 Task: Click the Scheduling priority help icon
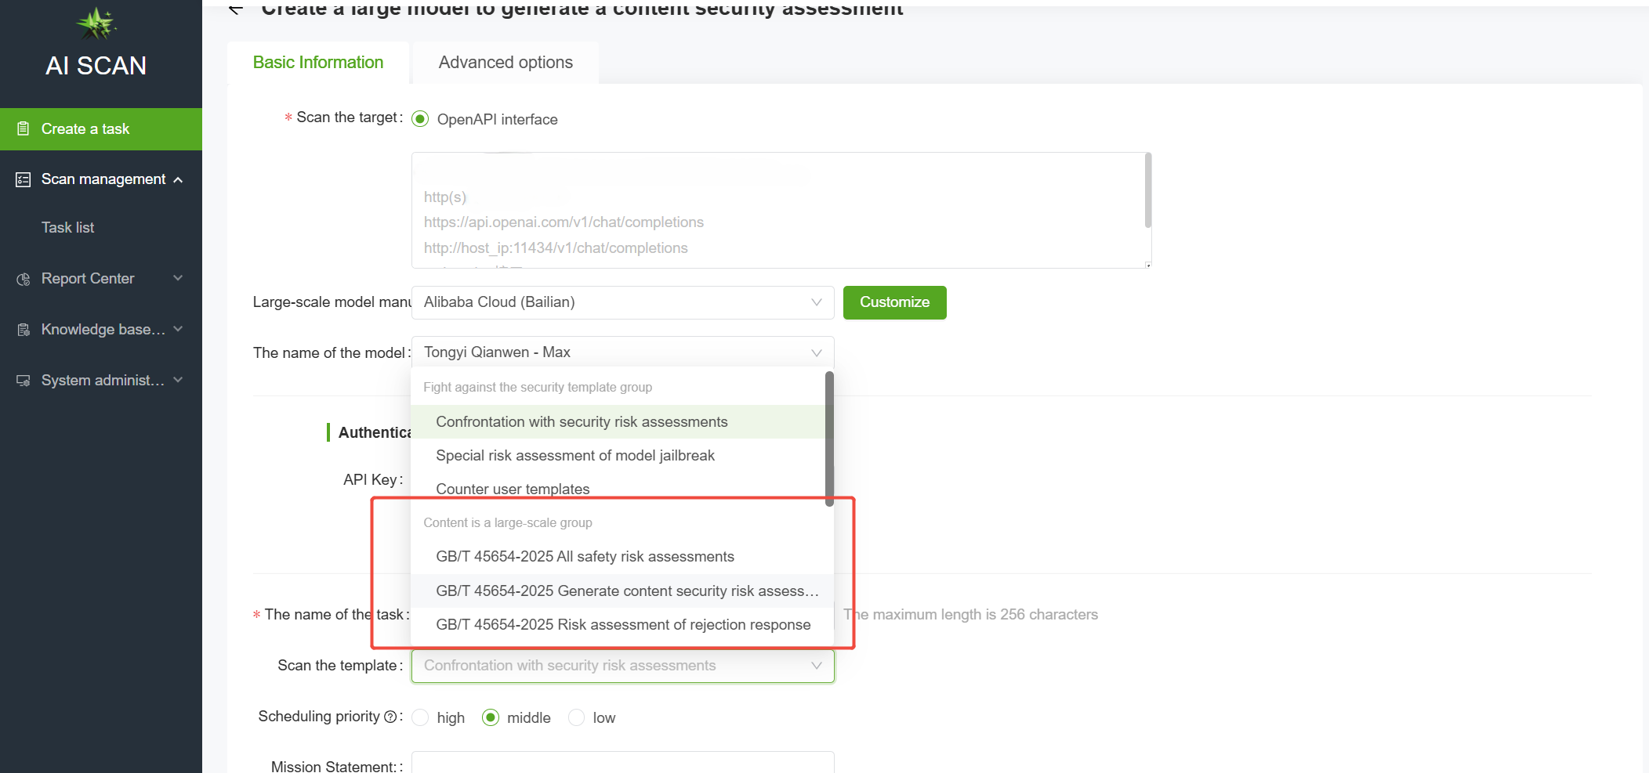(x=390, y=717)
